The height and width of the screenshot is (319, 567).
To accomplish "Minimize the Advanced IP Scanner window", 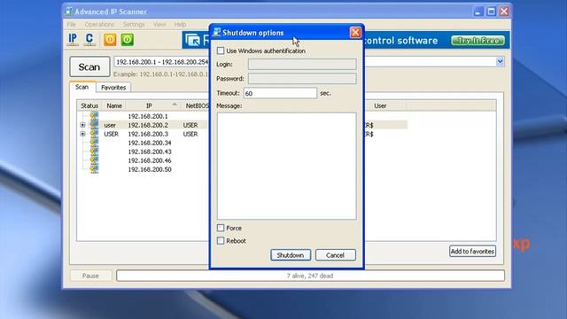I will point(478,12).
